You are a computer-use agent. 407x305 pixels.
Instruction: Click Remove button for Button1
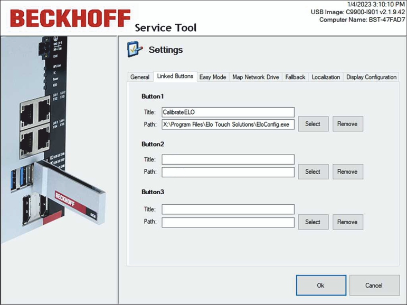tap(347, 124)
